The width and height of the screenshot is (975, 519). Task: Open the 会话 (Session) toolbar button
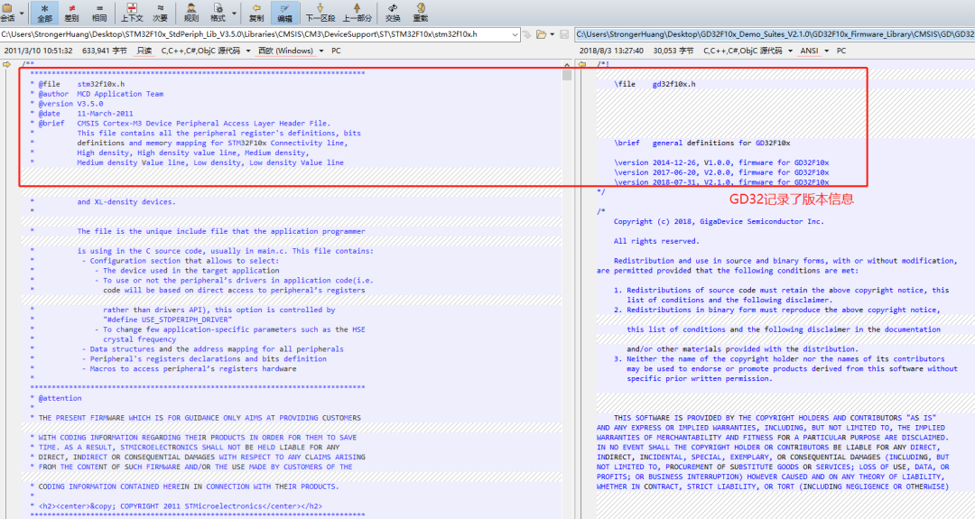[7, 12]
